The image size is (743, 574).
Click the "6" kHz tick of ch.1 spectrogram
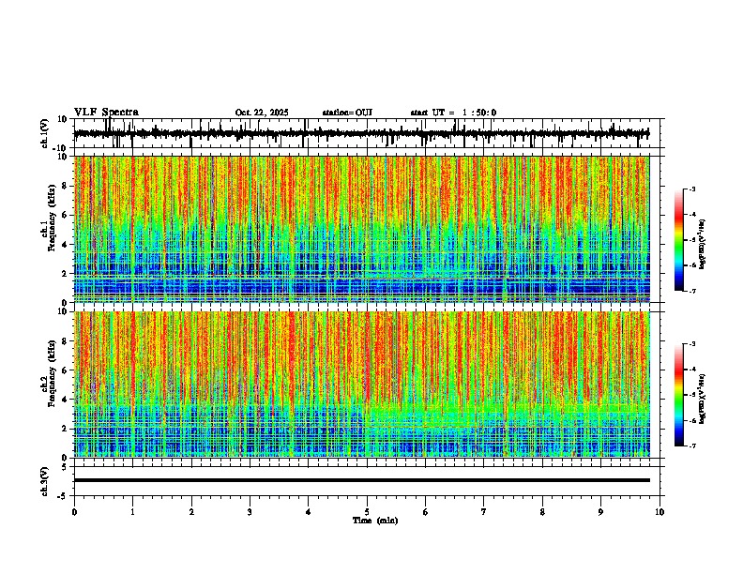66,215
